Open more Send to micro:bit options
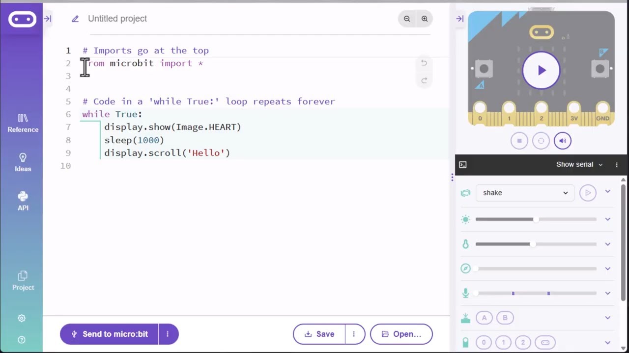The width and height of the screenshot is (629, 353). pos(168,334)
